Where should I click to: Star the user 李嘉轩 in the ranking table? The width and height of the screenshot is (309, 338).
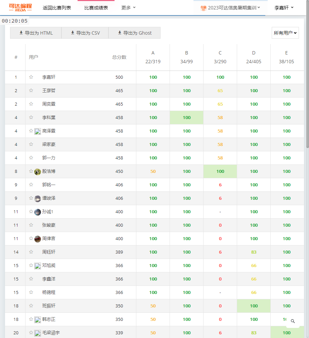point(31,77)
